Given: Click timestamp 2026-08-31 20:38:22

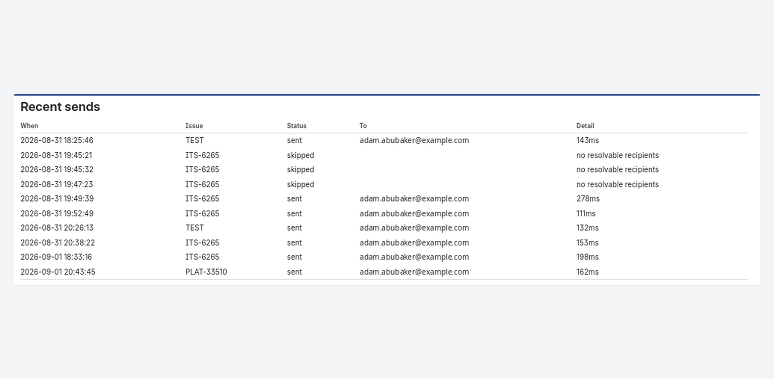Looking at the screenshot, I should 58,243.
